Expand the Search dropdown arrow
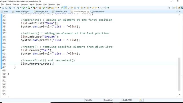183x103 pixels. click(59, 8)
